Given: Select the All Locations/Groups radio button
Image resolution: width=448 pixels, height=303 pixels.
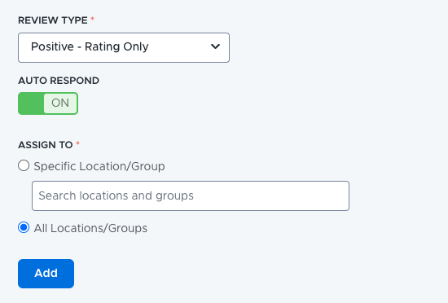Looking at the screenshot, I should [x=24, y=227].
